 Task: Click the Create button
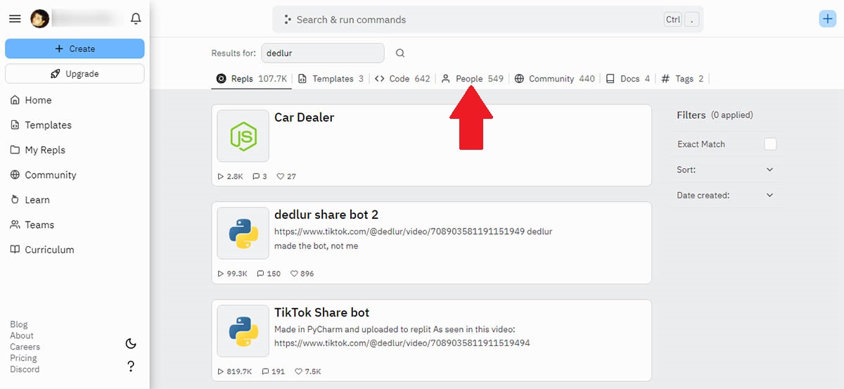coord(75,49)
